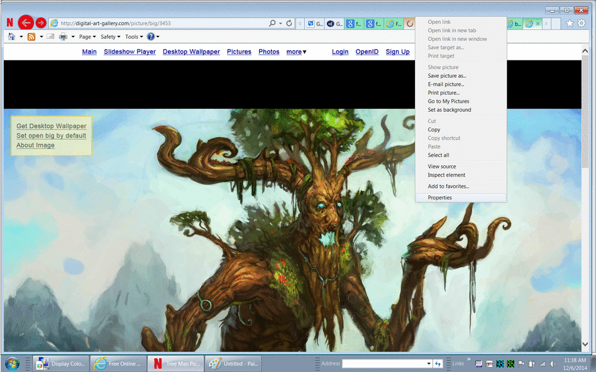Click the 'Login' link
The width and height of the screenshot is (596, 372).
coord(340,52)
